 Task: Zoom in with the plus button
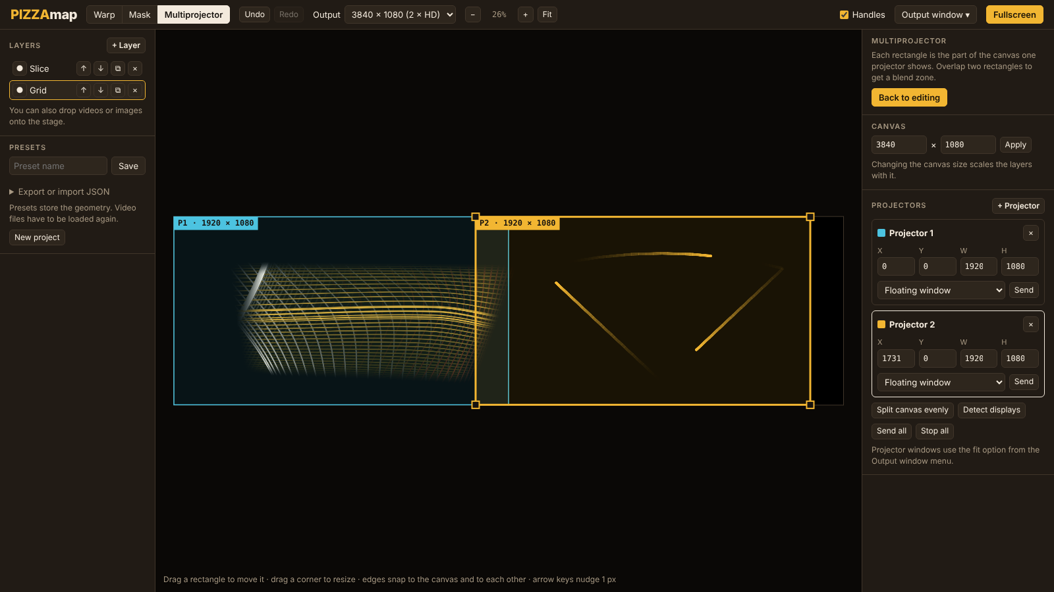tap(526, 14)
